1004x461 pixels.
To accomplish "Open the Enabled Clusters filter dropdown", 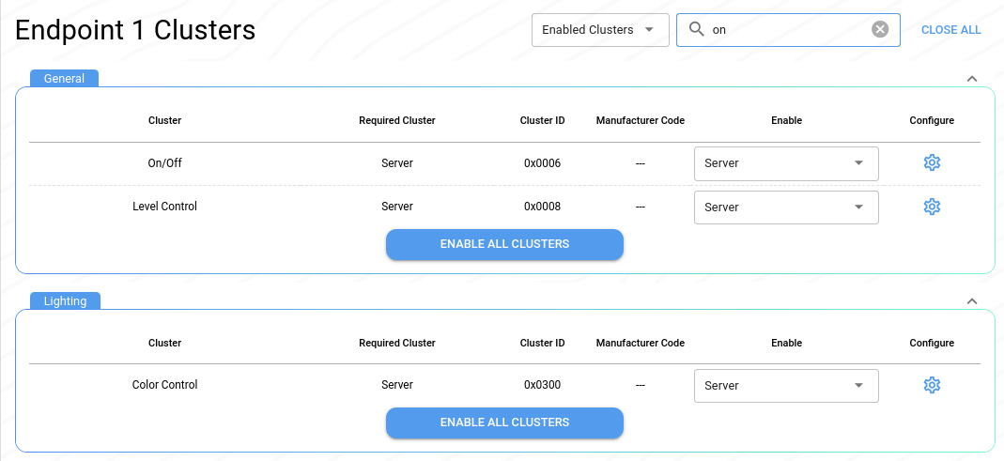I will [599, 29].
